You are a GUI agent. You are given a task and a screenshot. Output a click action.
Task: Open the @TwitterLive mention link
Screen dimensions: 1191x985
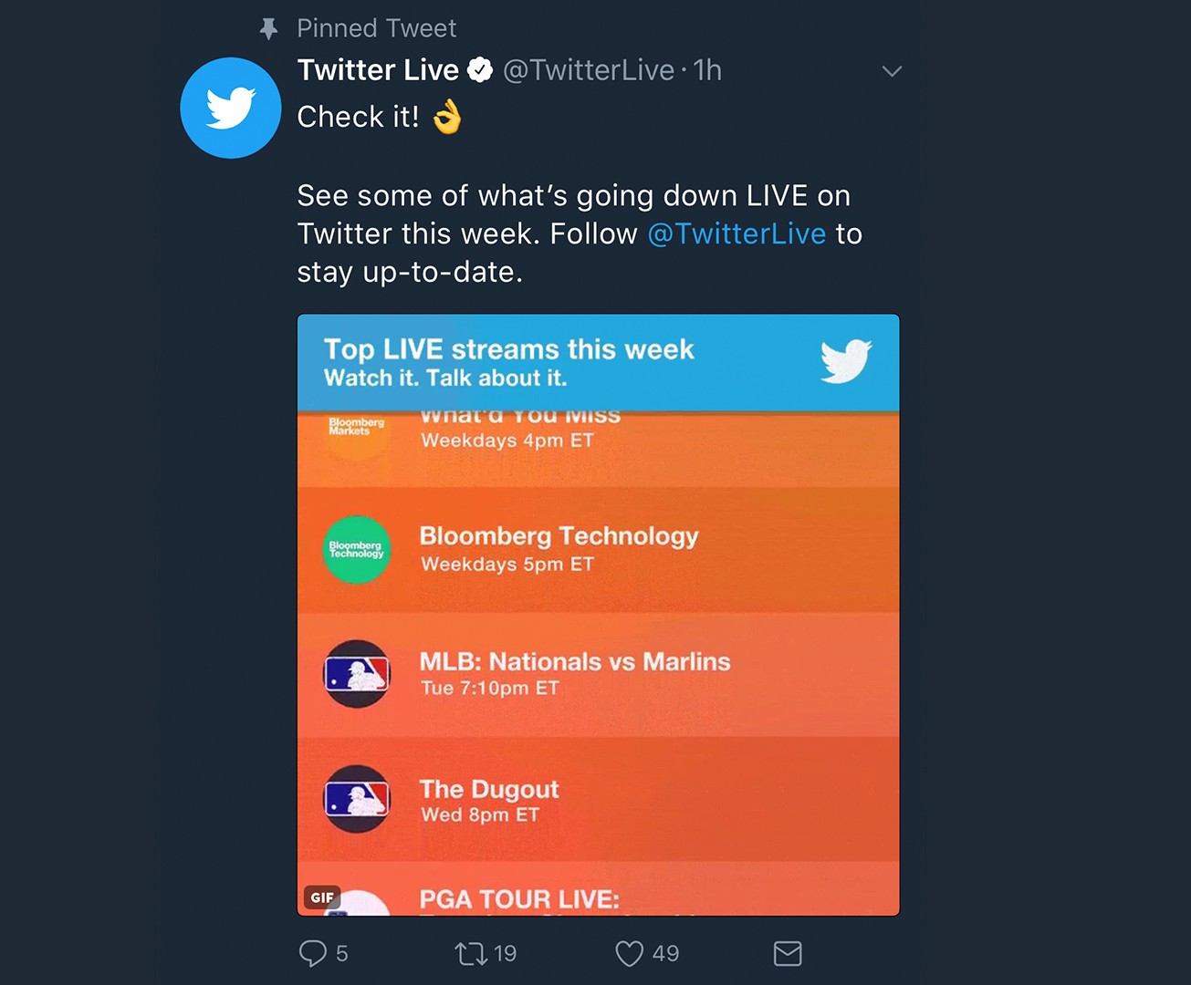pos(737,233)
